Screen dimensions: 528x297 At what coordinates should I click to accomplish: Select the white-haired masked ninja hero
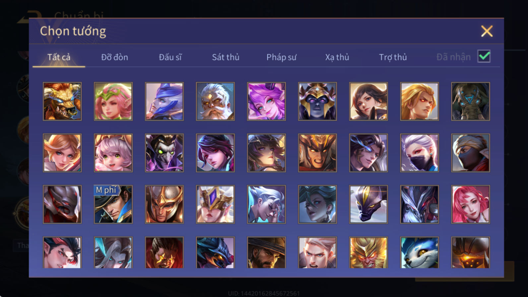click(420, 153)
